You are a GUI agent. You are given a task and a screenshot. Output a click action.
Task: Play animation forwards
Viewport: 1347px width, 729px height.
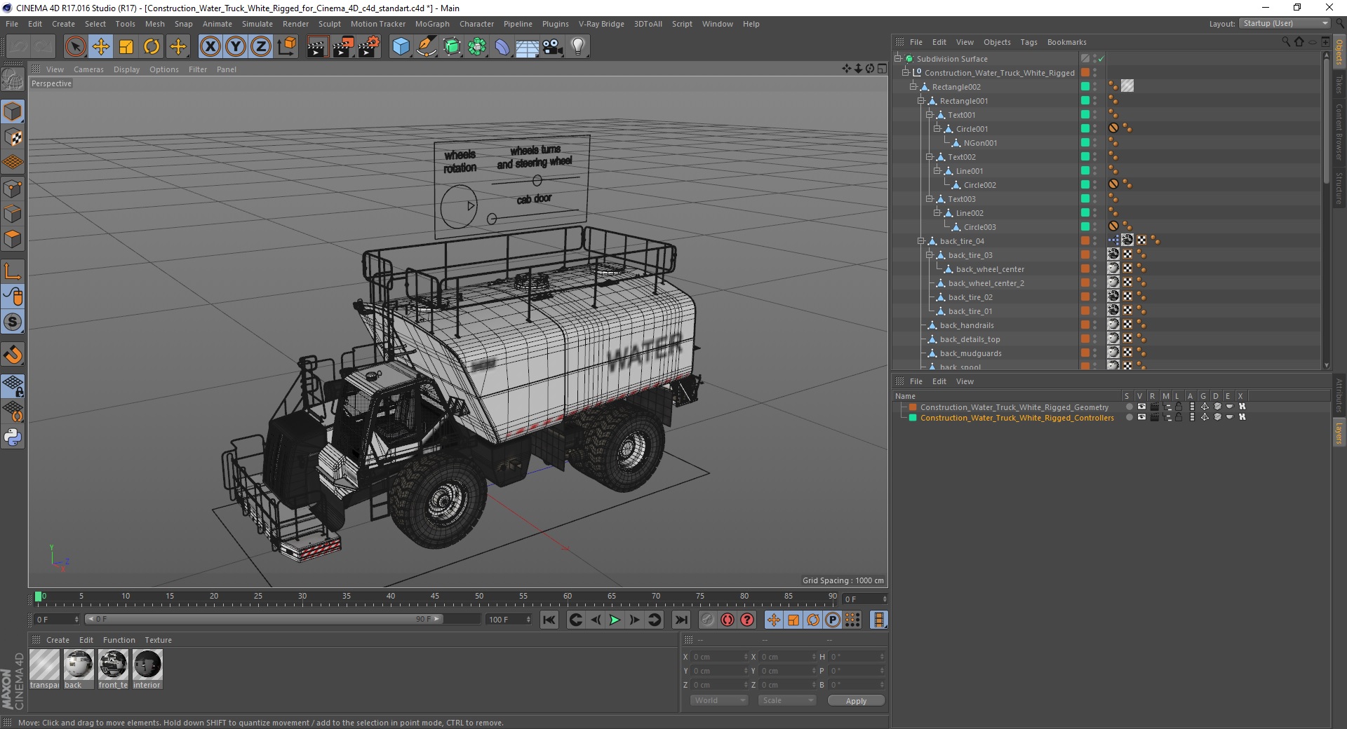[x=615, y=620]
